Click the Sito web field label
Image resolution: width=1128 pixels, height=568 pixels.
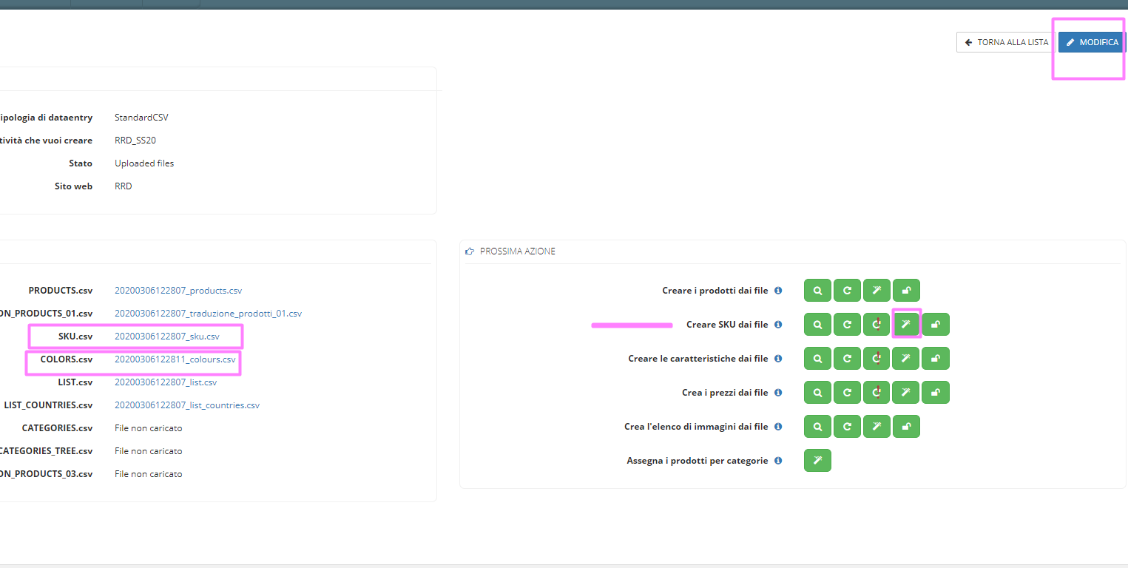point(73,186)
